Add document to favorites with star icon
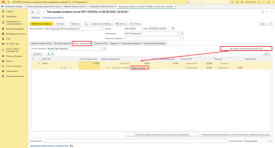 [44, 12]
